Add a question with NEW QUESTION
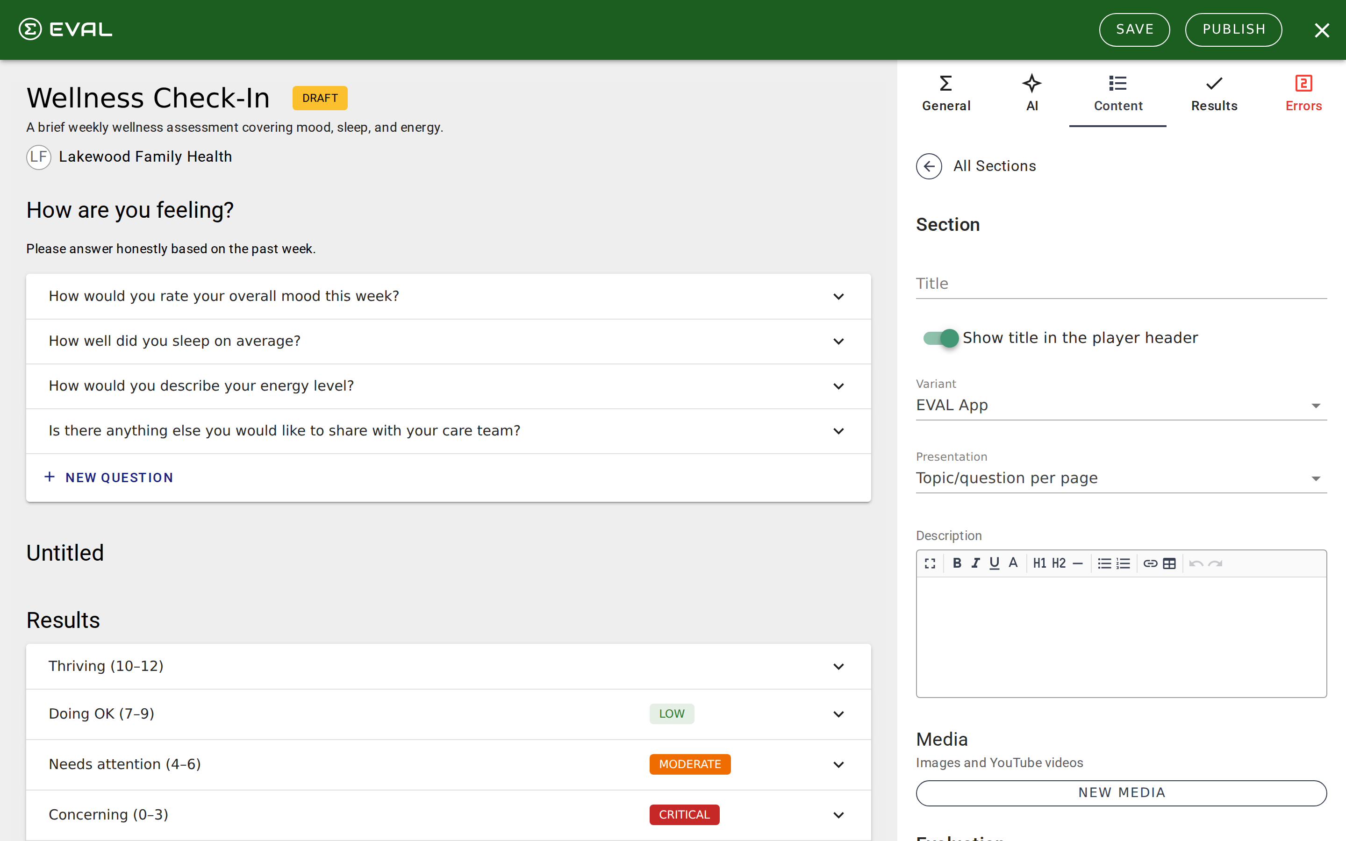The image size is (1346, 841). click(109, 477)
